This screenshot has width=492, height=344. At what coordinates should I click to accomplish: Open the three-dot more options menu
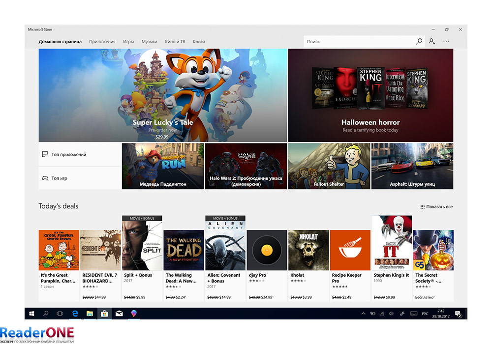pos(446,42)
